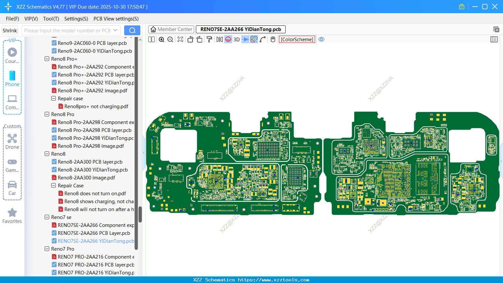This screenshot has height=283, width=503.
Task: Click the mouse settings icon
Action: 273,40
